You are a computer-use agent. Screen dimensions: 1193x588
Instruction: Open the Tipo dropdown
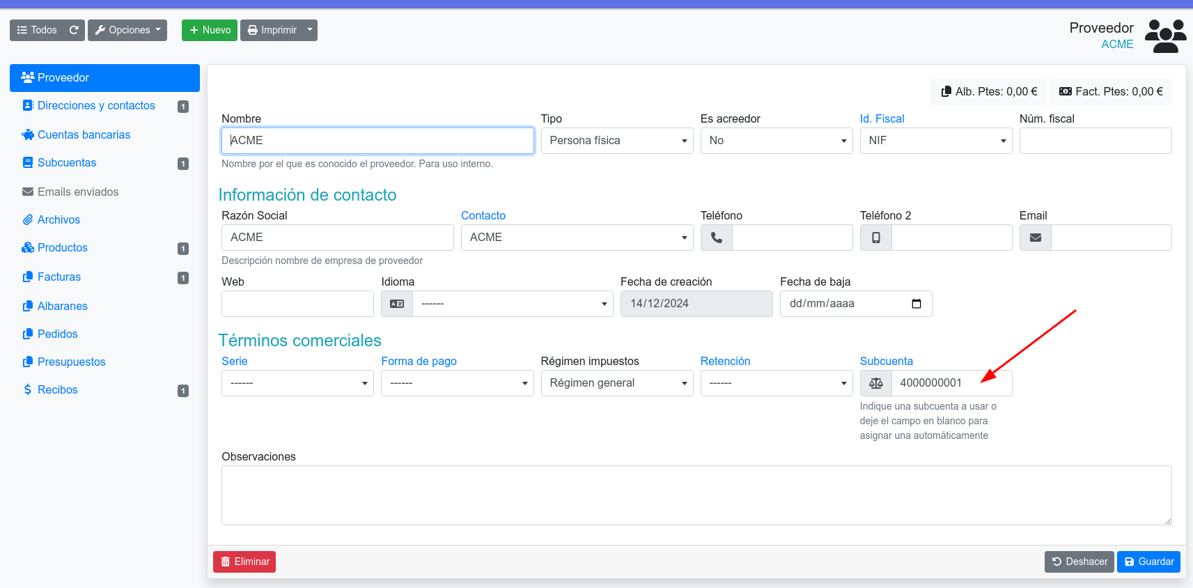pyautogui.click(x=617, y=141)
